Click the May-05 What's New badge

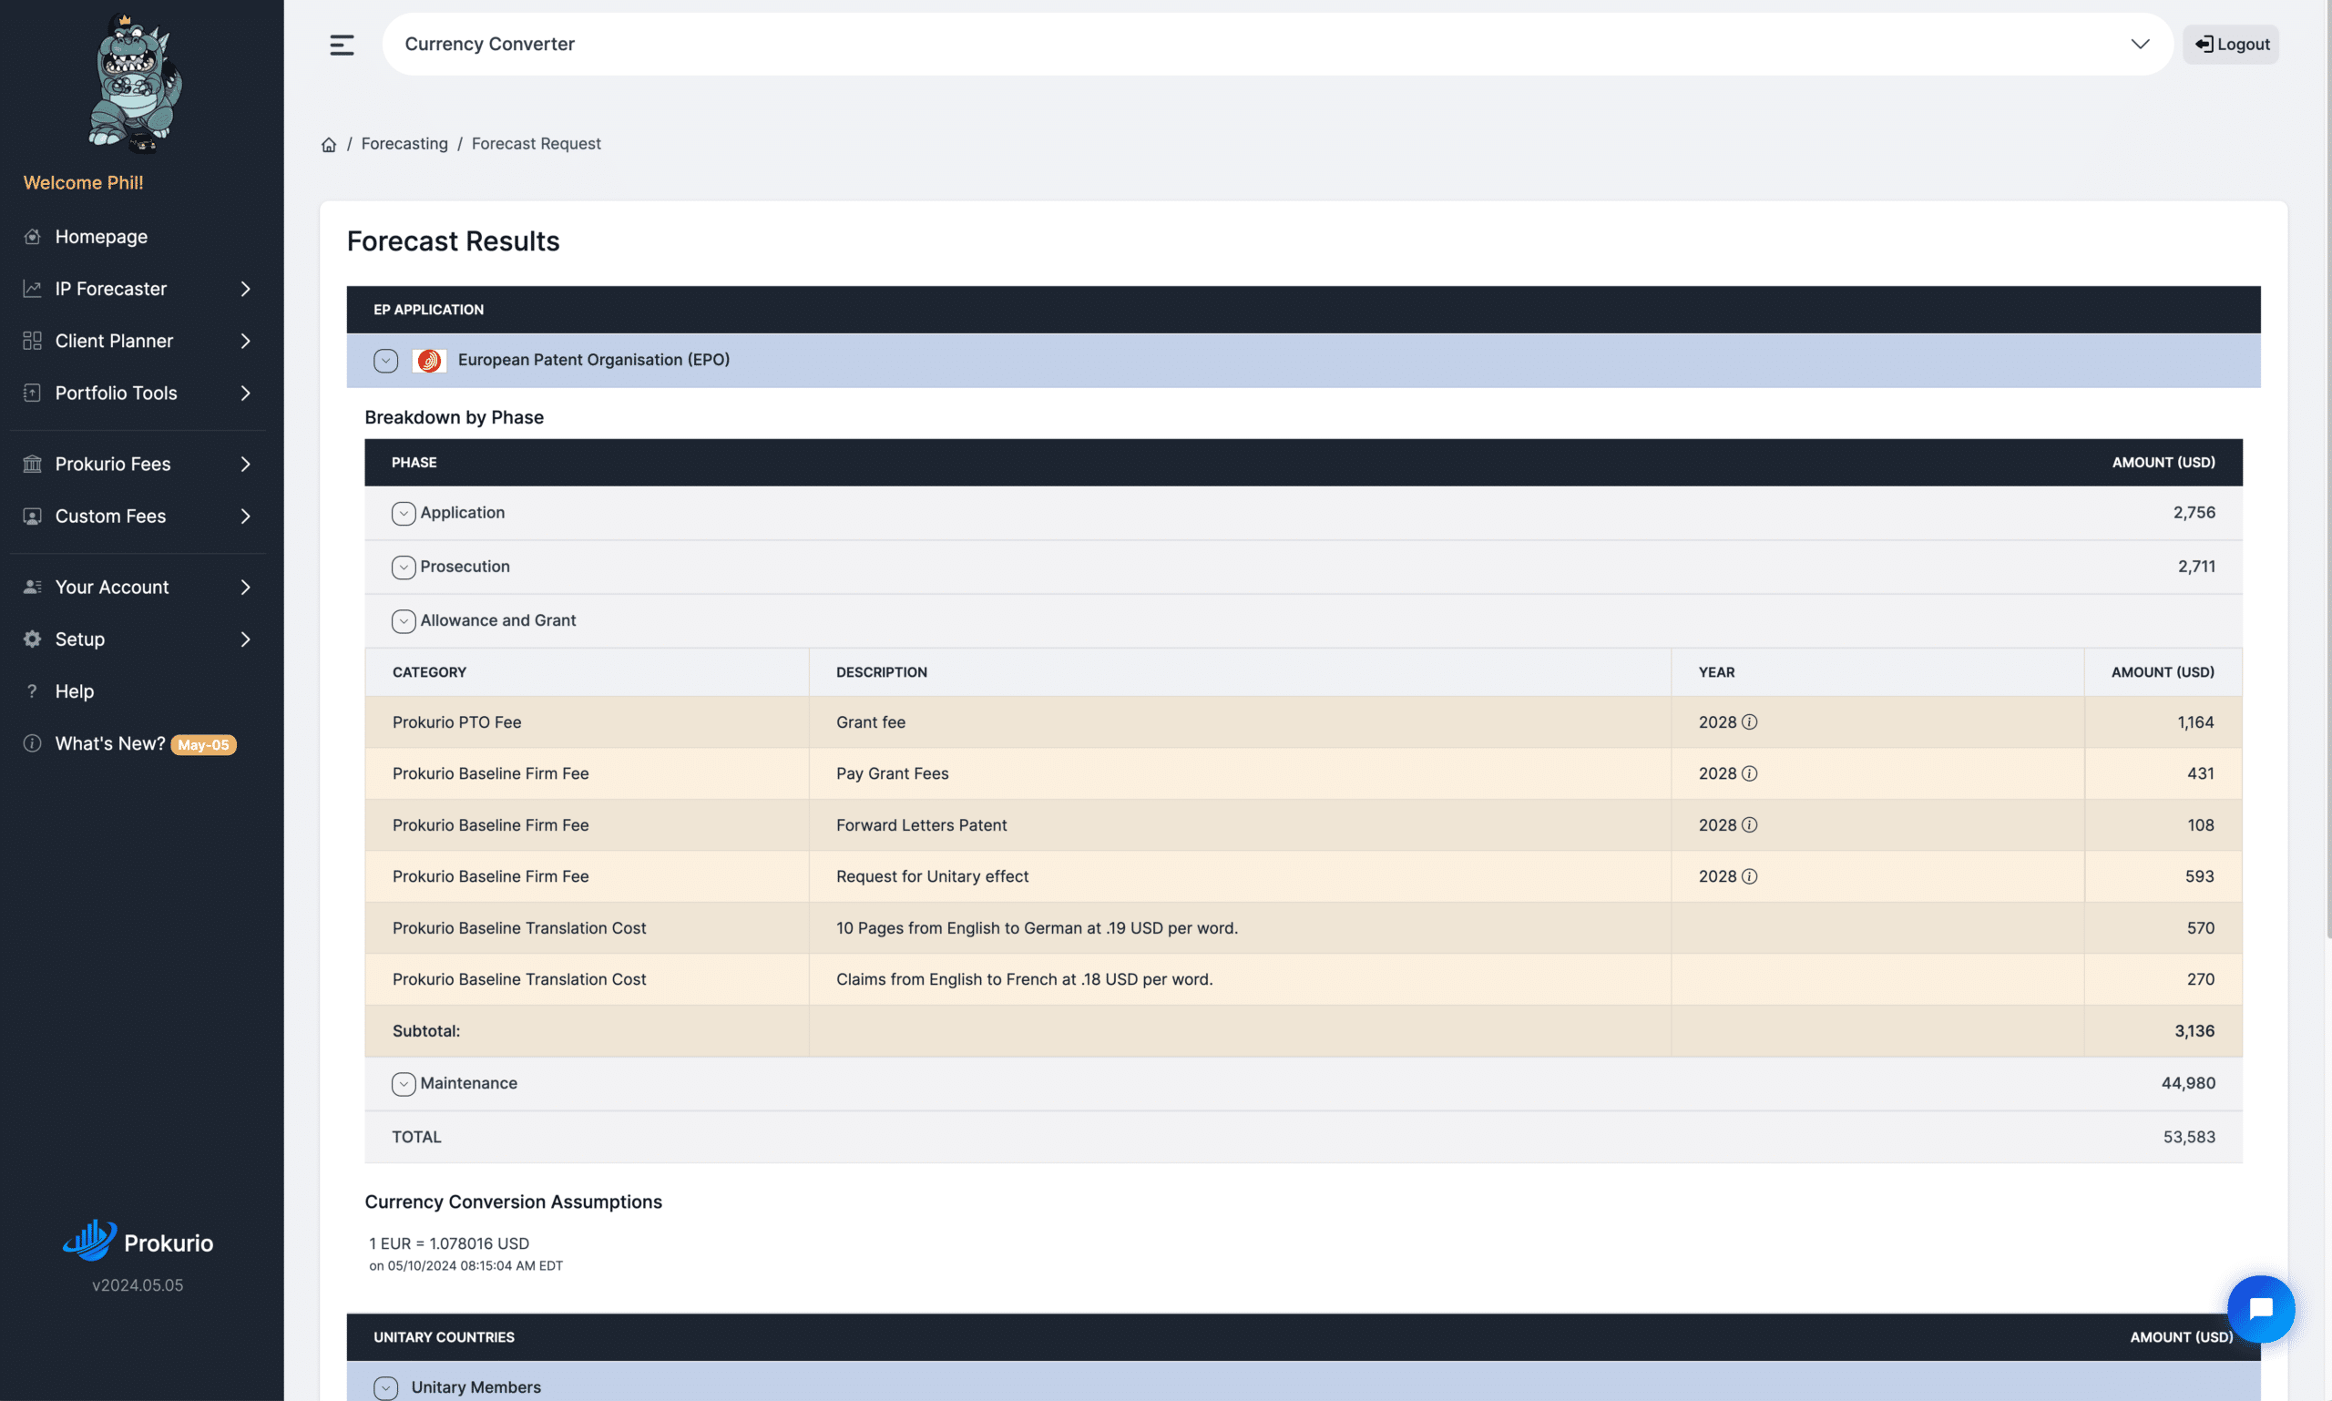tap(204, 745)
